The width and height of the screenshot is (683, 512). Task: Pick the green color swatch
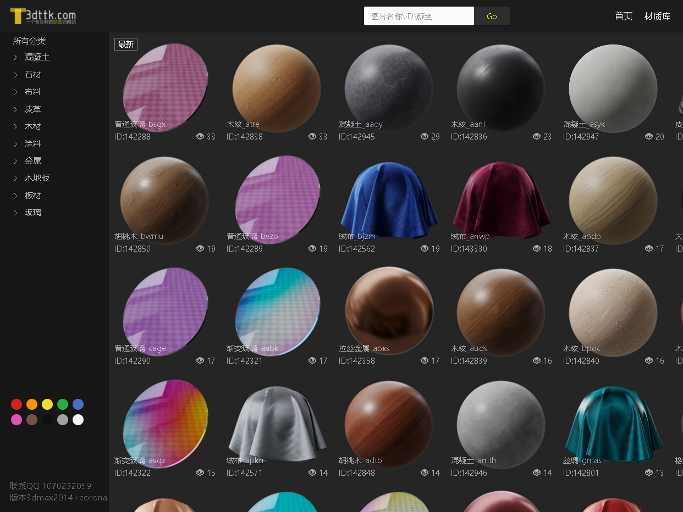click(63, 404)
